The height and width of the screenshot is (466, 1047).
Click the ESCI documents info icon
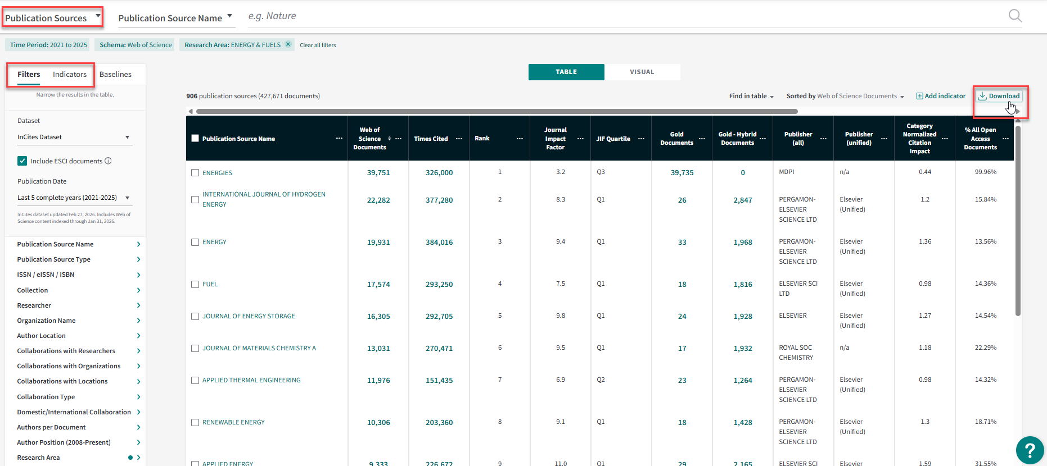click(x=109, y=161)
